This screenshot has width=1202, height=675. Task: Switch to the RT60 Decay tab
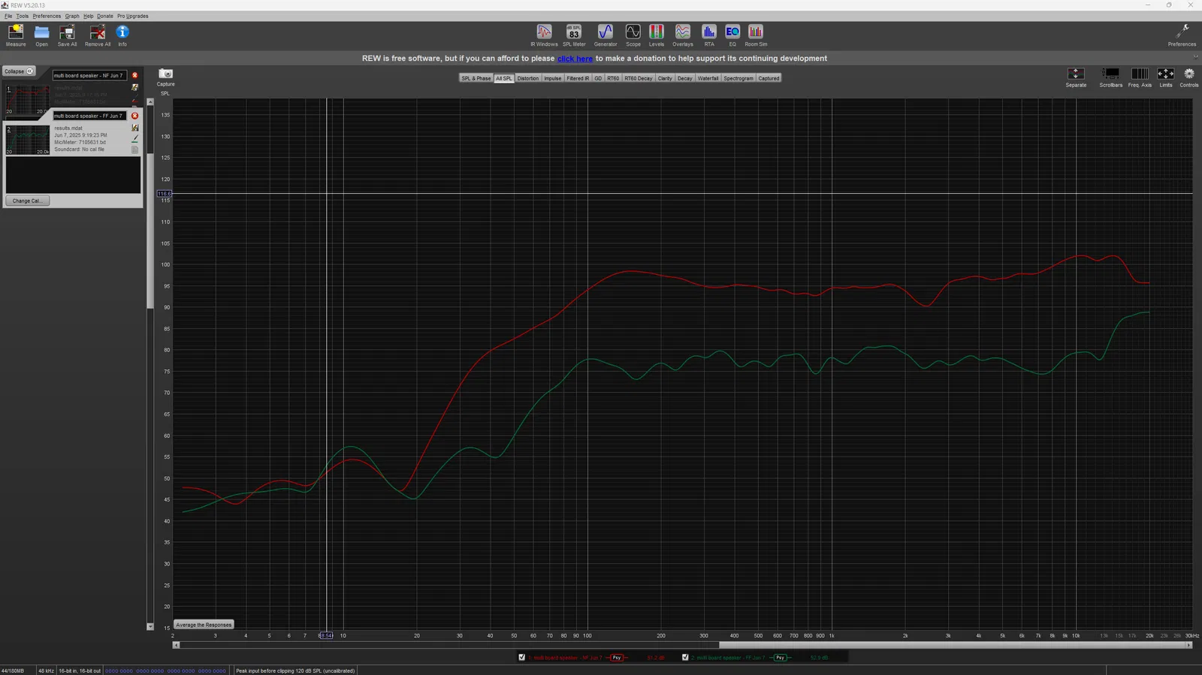tap(639, 78)
